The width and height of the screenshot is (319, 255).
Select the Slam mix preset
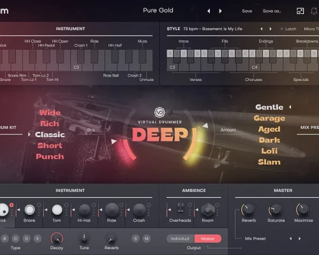tap(269, 162)
